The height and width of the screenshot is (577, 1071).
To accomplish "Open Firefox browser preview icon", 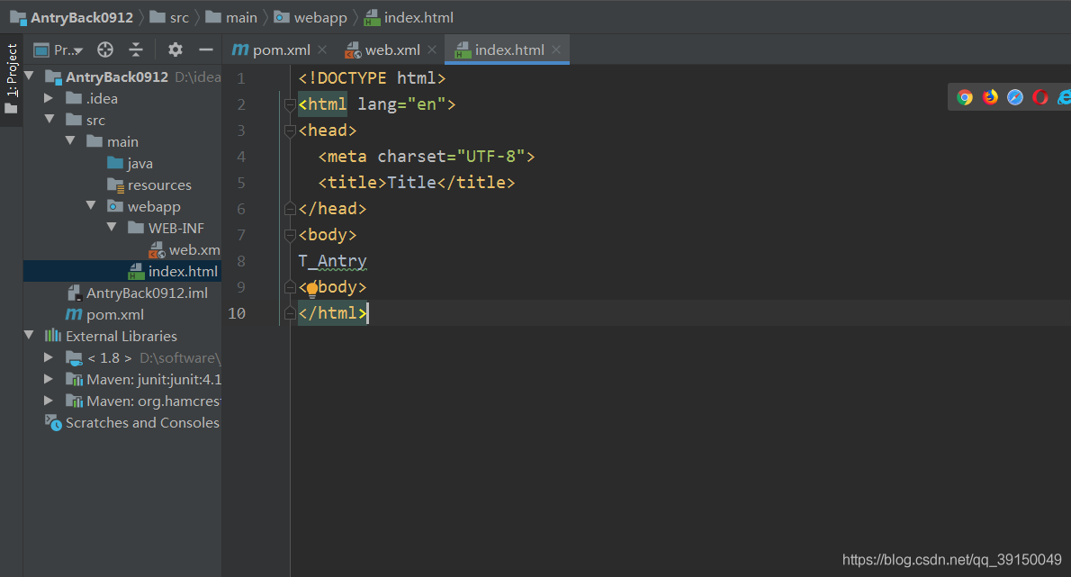I will click(x=990, y=97).
